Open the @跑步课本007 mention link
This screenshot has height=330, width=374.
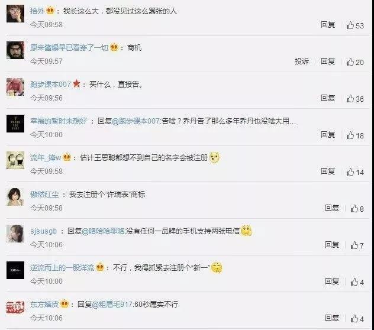pyautogui.click(x=137, y=121)
